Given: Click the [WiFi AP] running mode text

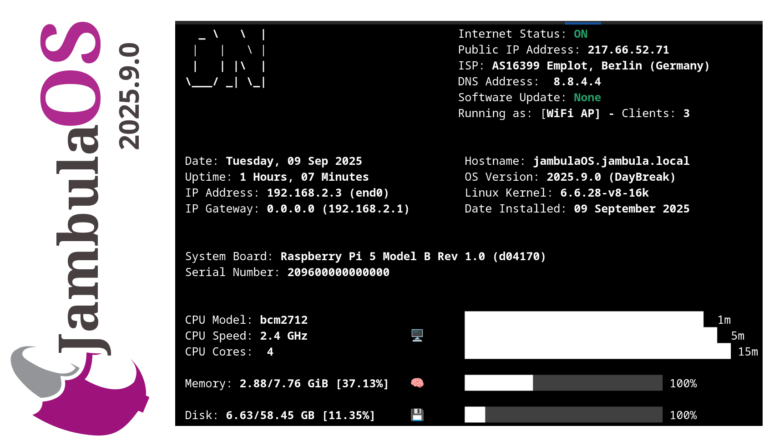Looking at the screenshot, I should [571, 114].
